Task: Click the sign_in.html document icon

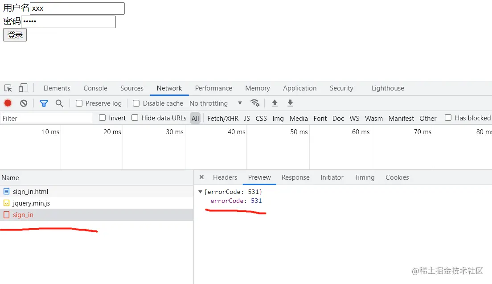Action: point(6,191)
